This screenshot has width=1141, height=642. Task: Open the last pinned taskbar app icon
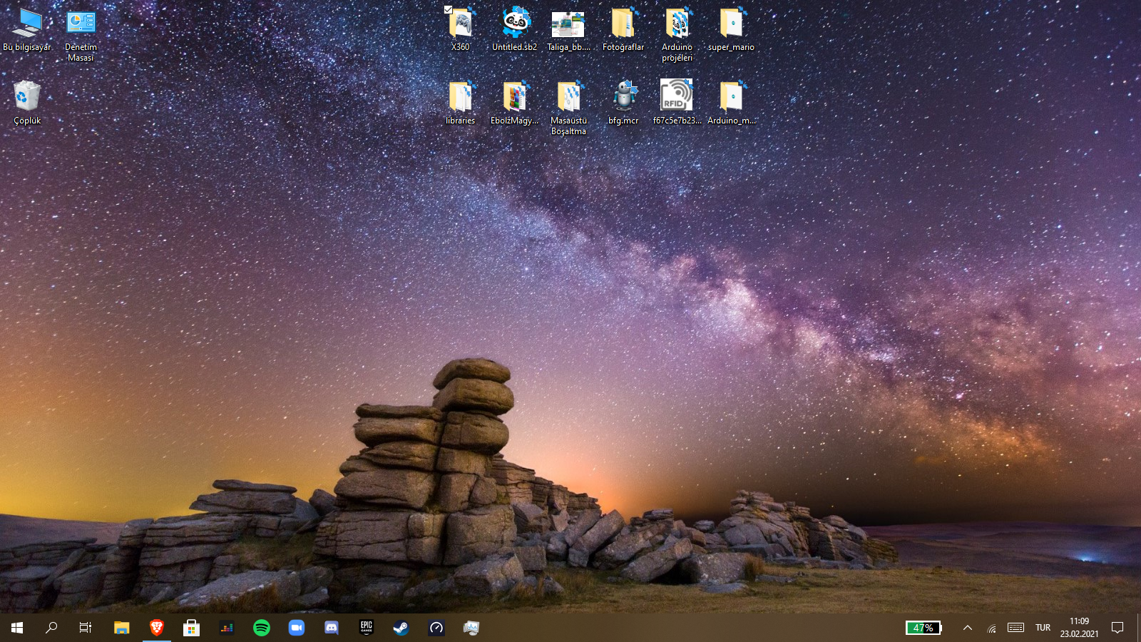point(471,628)
